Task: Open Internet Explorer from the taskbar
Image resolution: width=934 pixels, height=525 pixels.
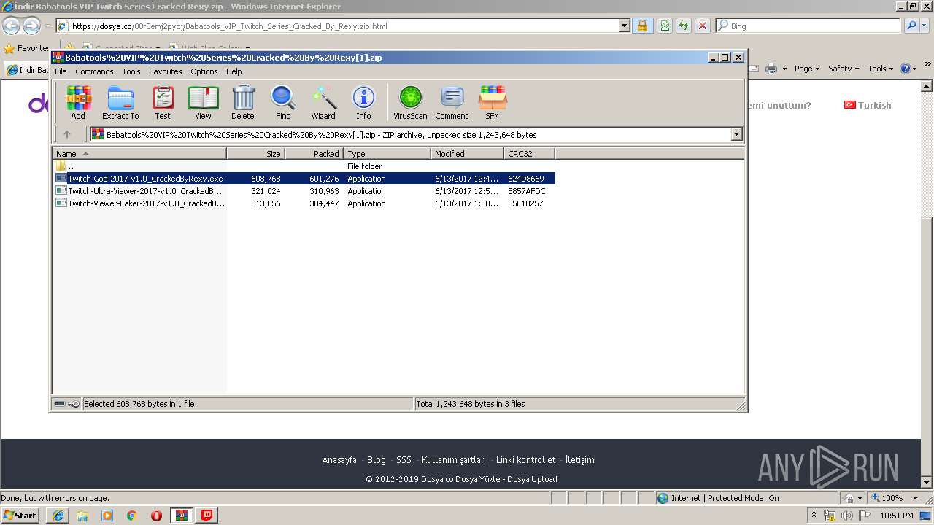Action: pyautogui.click(x=58, y=516)
